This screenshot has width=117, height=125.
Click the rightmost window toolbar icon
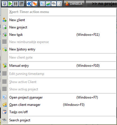(x=59, y=4)
